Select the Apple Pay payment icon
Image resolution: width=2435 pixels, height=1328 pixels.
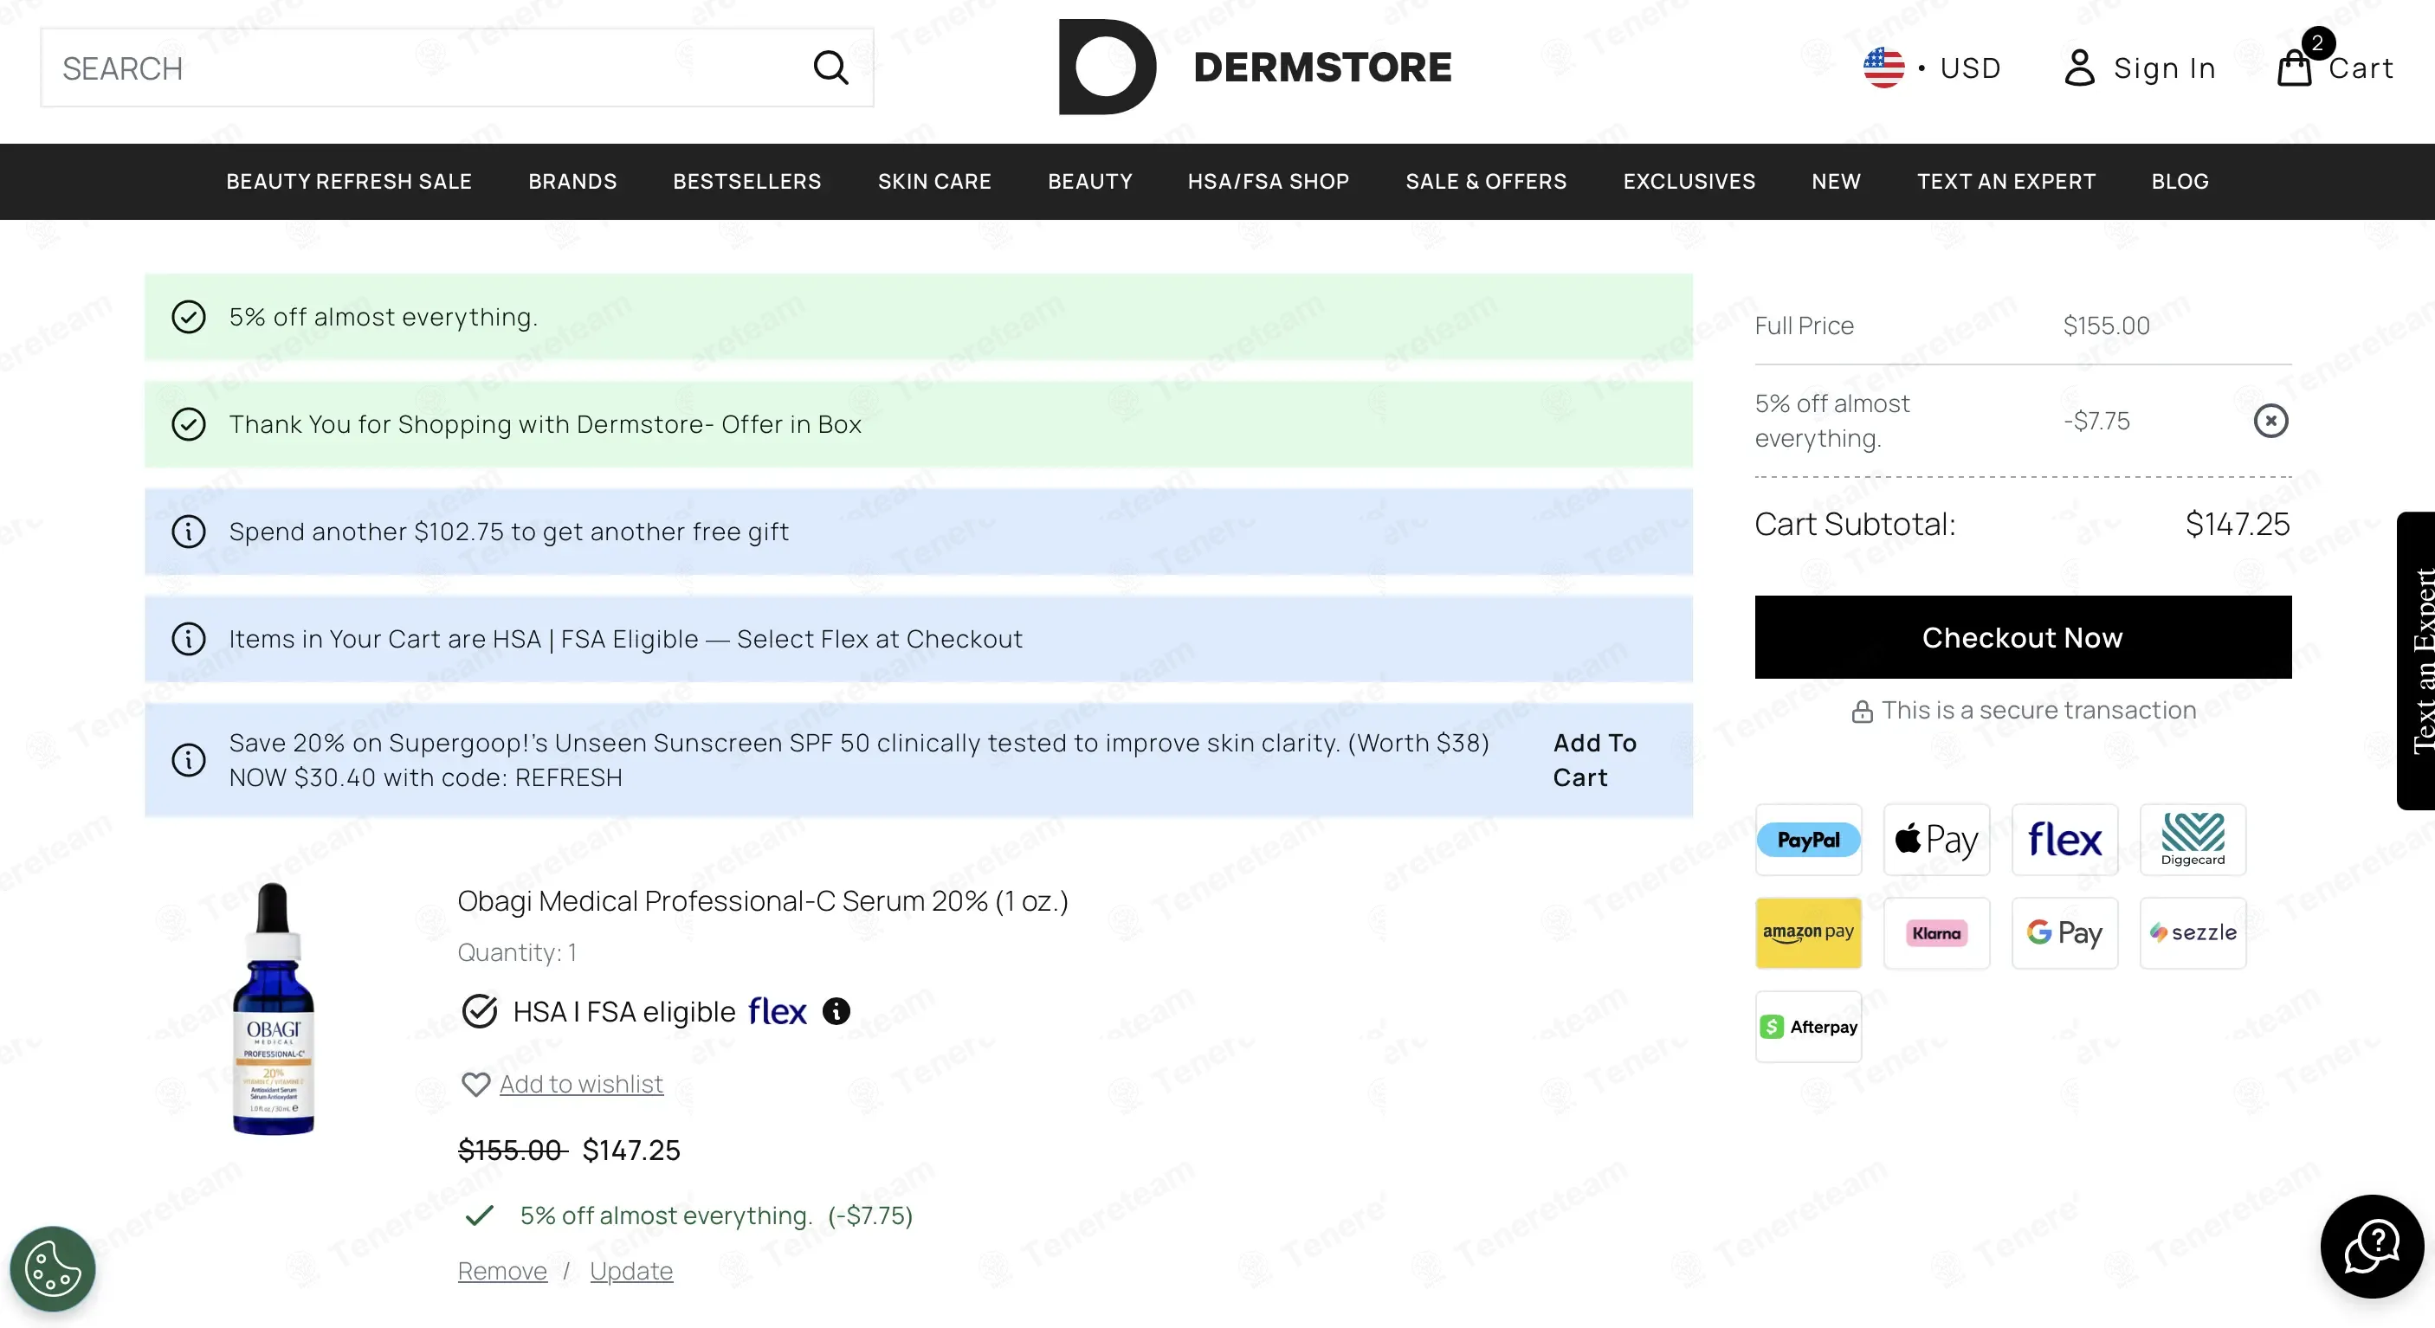1936,840
